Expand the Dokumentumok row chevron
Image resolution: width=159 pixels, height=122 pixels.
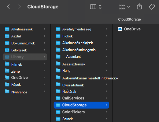coord(44,43)
